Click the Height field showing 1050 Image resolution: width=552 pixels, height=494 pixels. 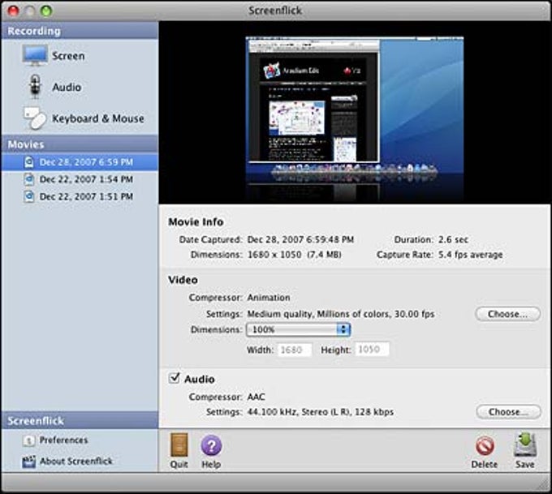tap(372, 350)
